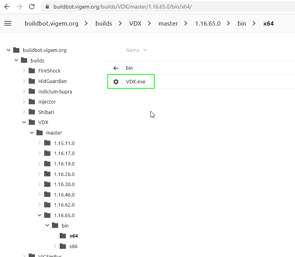The image size is (295, 257).
Task: Open Injector in the tree
Action: tap(47, 102)
